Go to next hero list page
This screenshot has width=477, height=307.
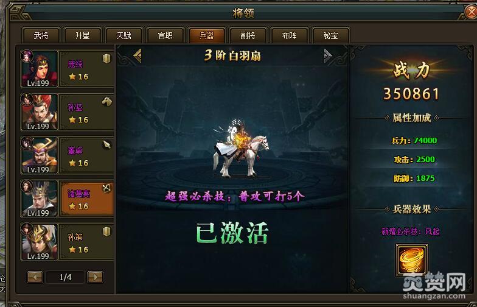[x=95, y=277]
